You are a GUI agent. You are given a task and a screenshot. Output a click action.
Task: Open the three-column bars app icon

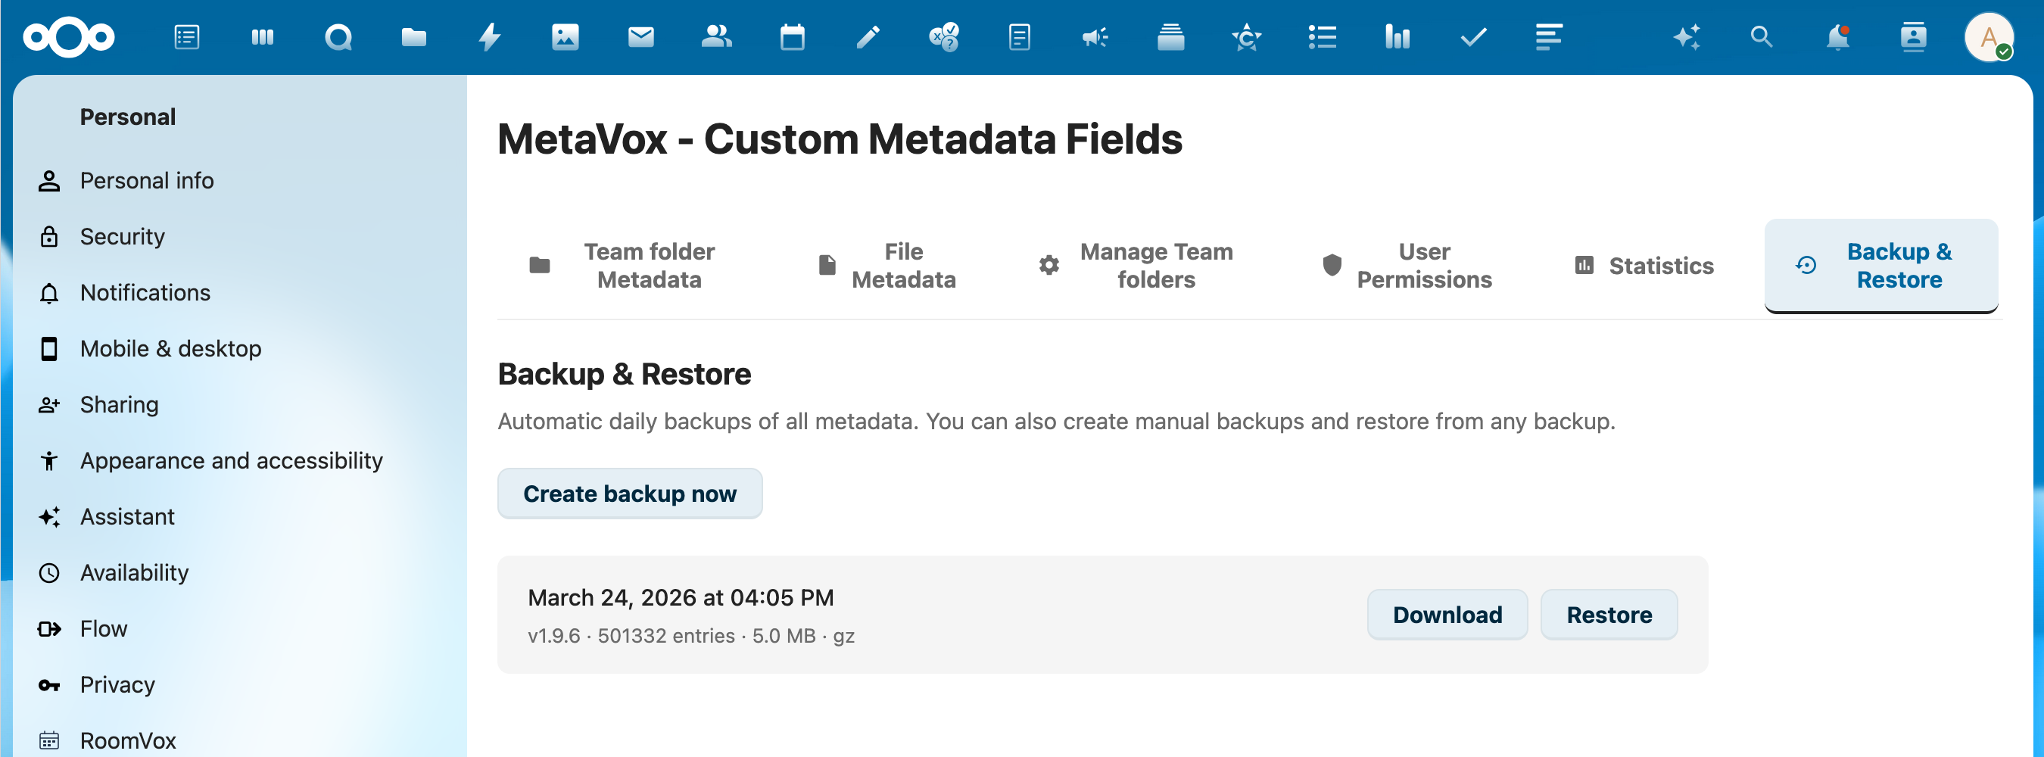pos(262,37)
